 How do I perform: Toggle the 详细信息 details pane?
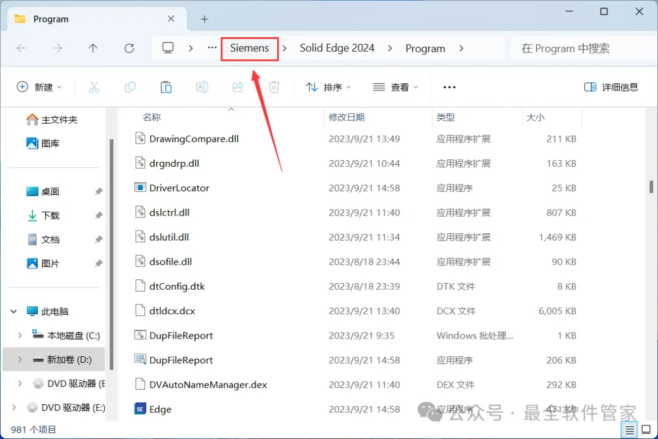click(x=611, y=87)
